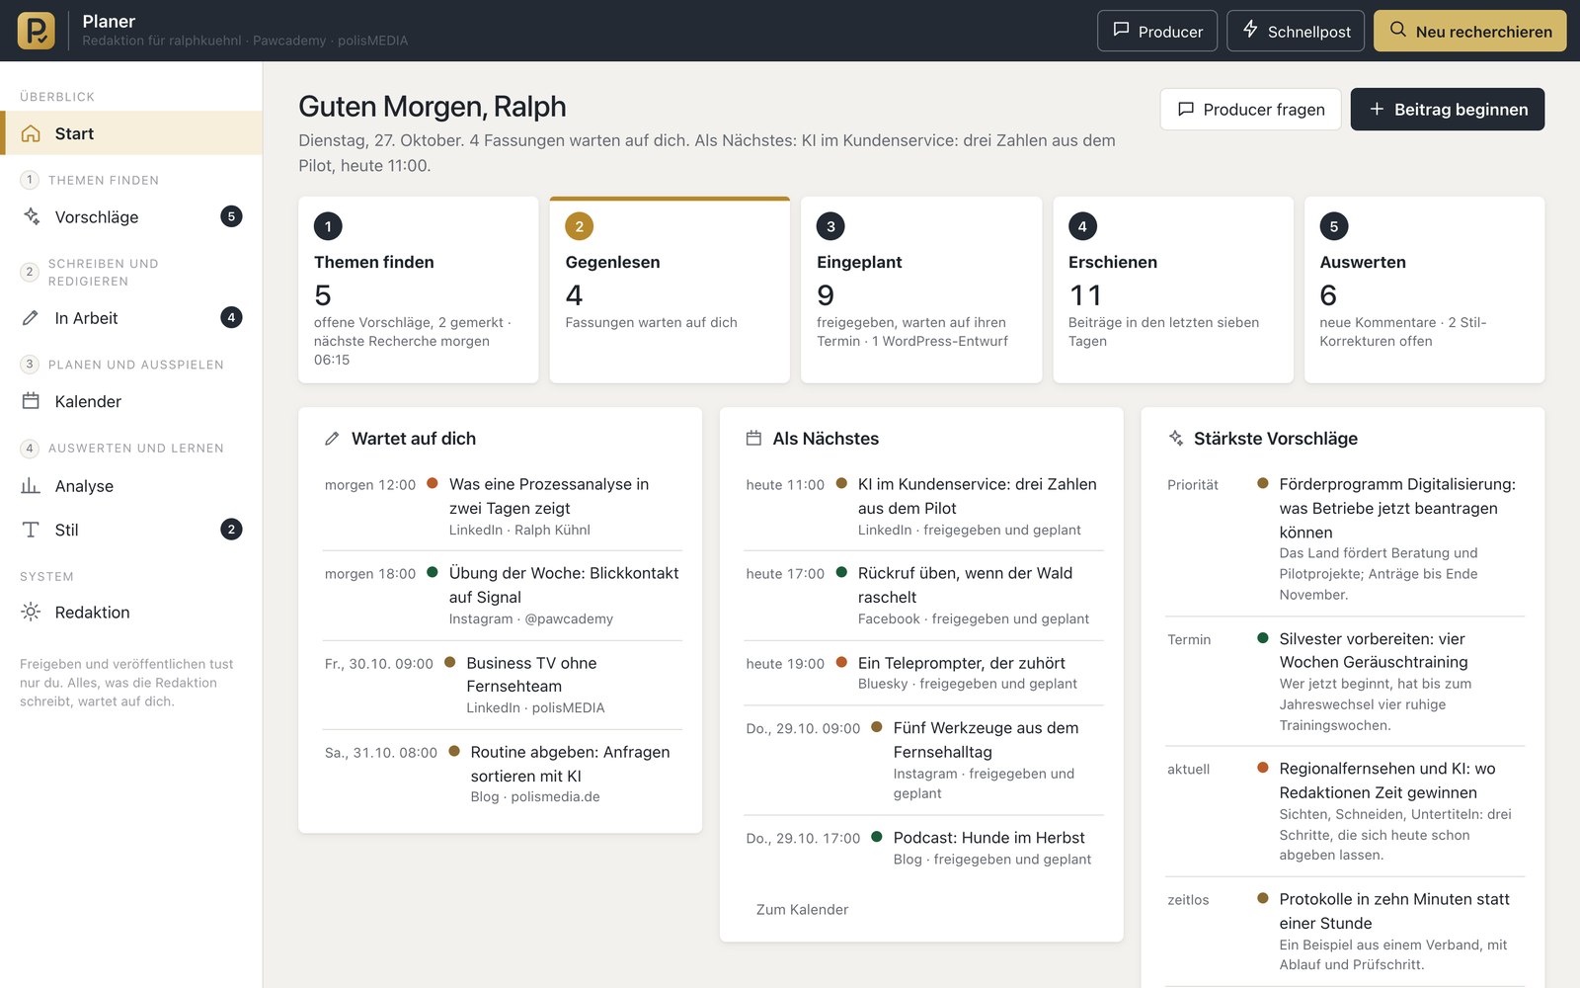Click the Stil badge showing 2
The image size is (1580, 988).
(x=231, y=529)
